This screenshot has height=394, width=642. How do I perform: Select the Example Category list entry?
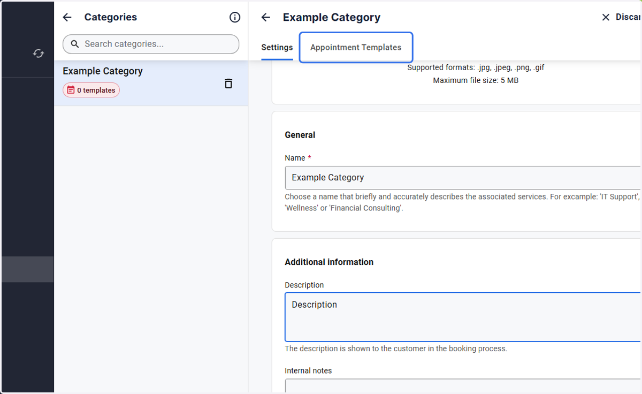pyautogui.click(x=151, y=83)
